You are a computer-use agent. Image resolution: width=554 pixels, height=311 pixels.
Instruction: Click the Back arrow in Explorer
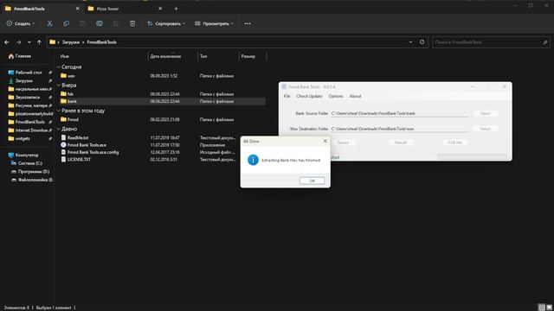[x=7, y=42]
